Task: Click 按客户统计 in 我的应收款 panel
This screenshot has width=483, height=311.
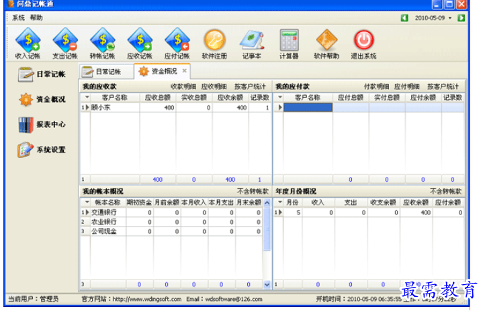Action: pos(250,86)
